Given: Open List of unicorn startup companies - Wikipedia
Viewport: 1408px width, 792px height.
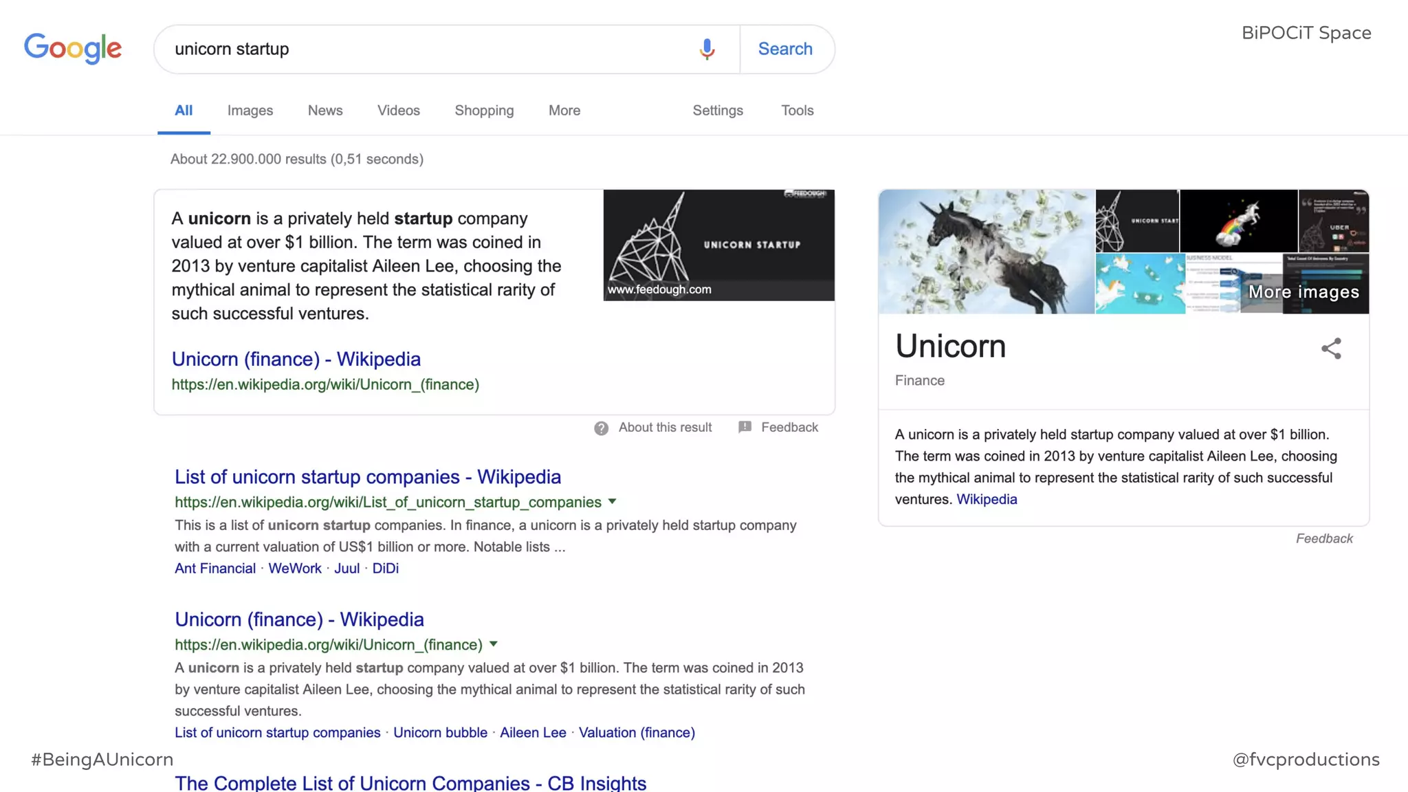Looking at the screenshot, I should pyautogui.click(x=368, y=476).
